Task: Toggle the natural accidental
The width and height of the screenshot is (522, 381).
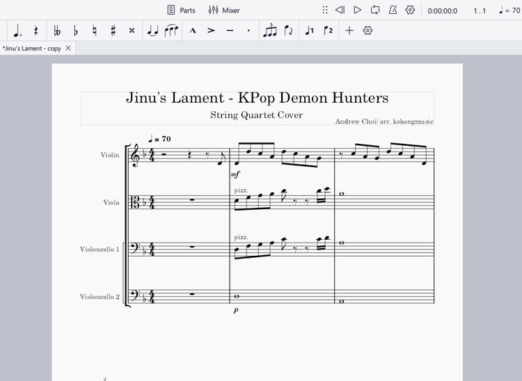Action: [x=95, y=31]
